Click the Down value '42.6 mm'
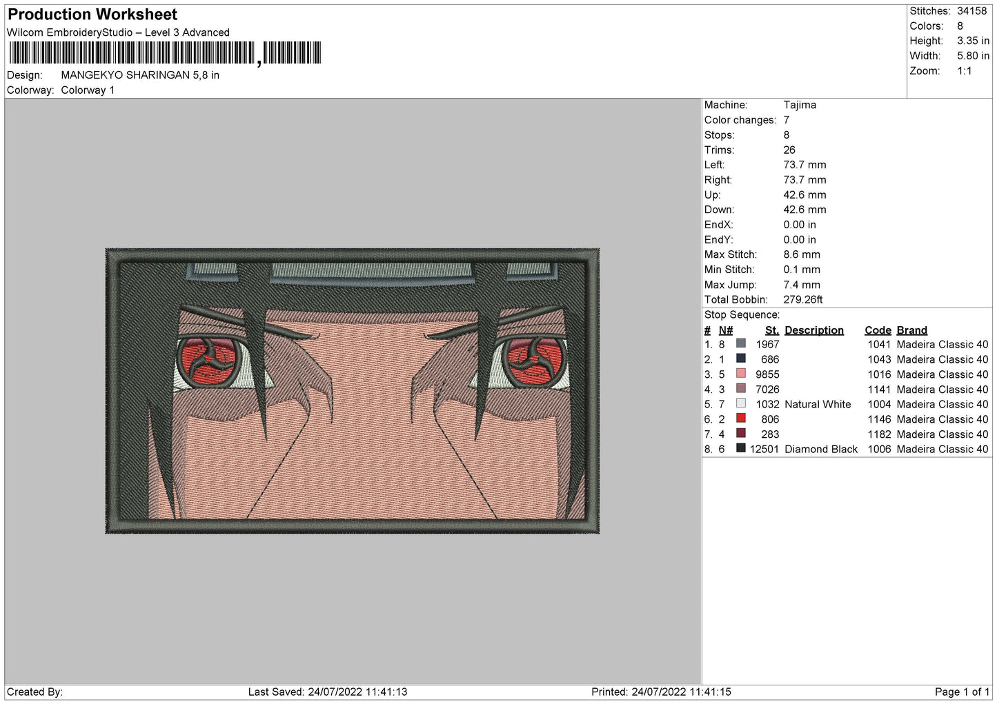997x704 pixels. [804, 210]
